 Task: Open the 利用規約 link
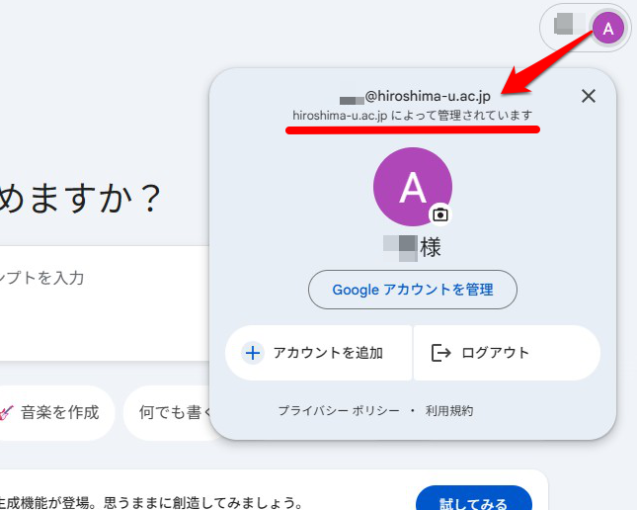point(449,410)
